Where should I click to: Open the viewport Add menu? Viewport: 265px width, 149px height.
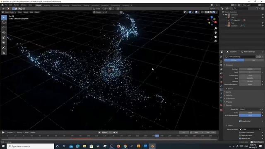[31, 12]
